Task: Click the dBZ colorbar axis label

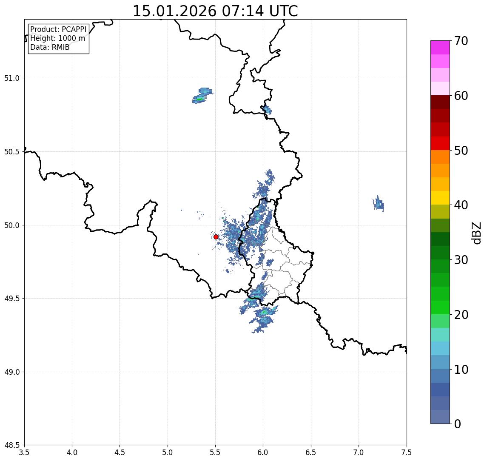Action: [x=476, y=233]
